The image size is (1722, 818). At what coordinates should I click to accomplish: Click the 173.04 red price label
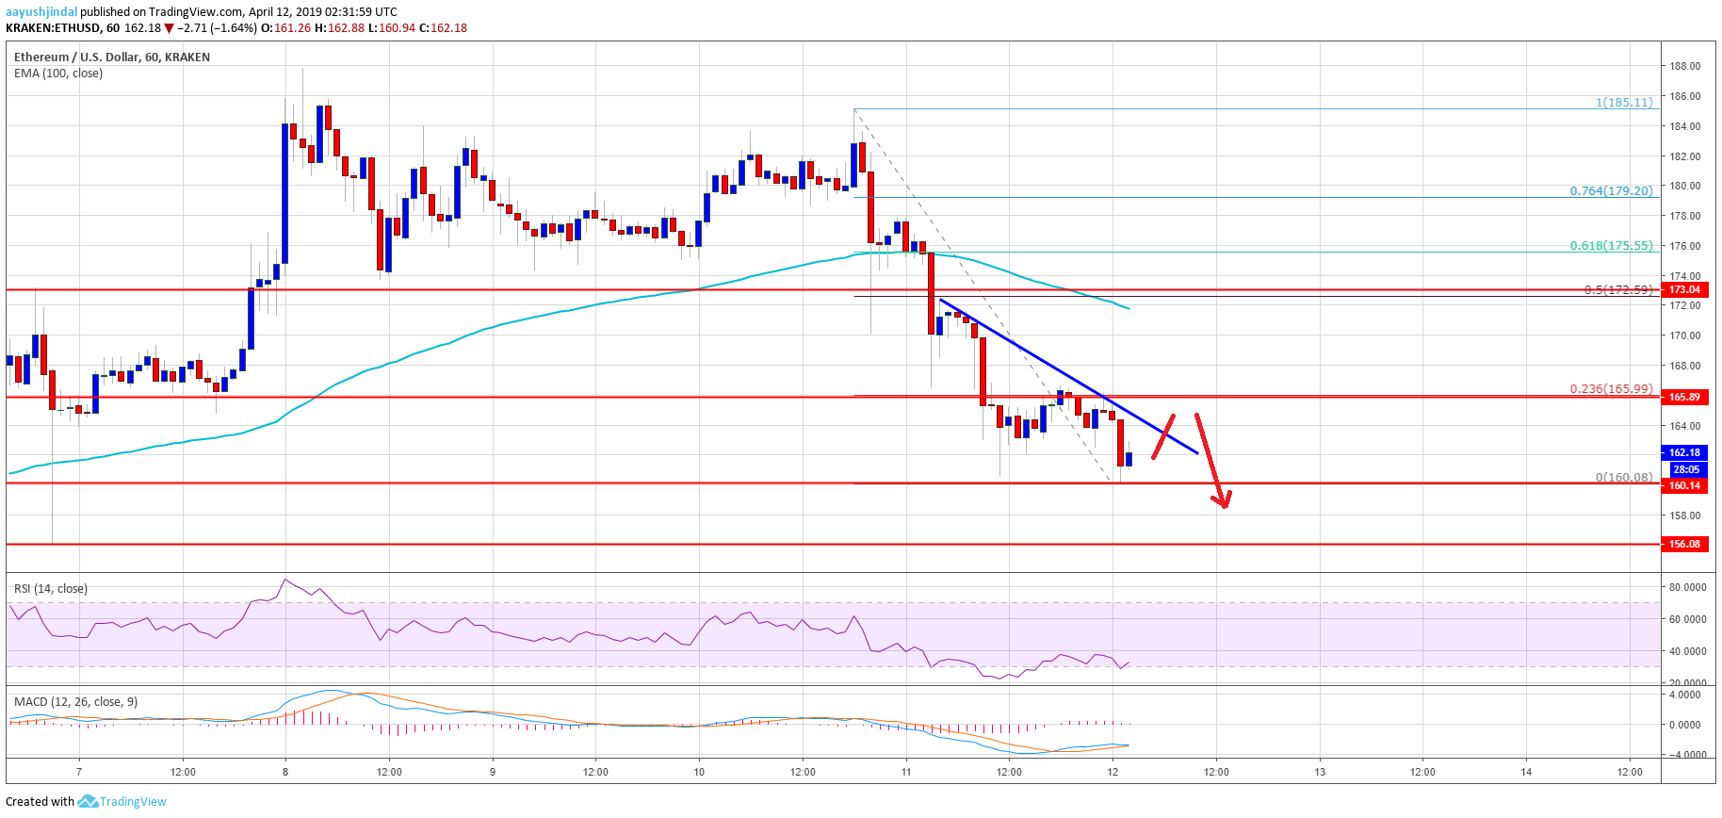[1684, 289]
